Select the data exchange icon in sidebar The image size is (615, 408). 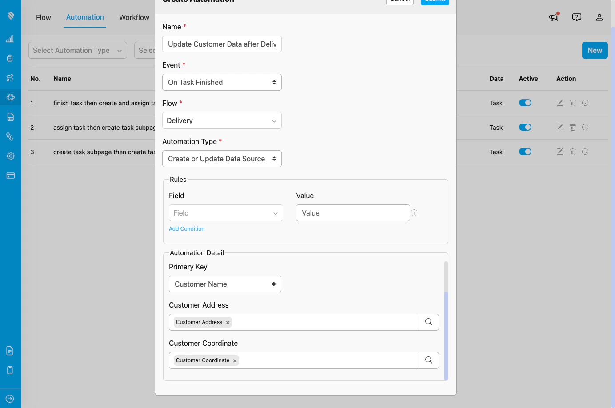pyautogui.click(x=10, y=136)
